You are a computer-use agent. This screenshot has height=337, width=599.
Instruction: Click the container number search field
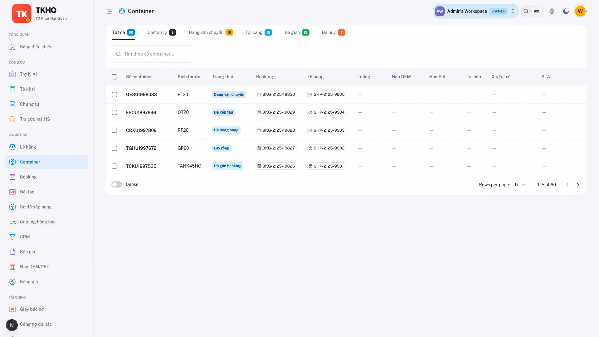(152, 54)
